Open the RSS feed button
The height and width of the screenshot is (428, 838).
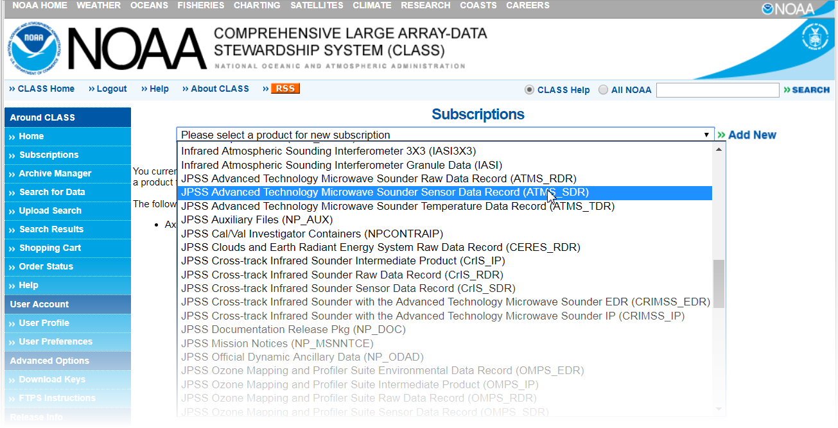pyautogui.click(x=285, y=89)
